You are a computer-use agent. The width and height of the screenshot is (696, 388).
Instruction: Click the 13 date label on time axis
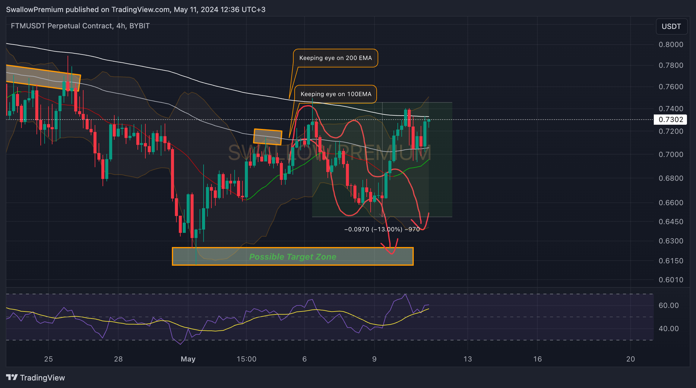pos(467,359)
